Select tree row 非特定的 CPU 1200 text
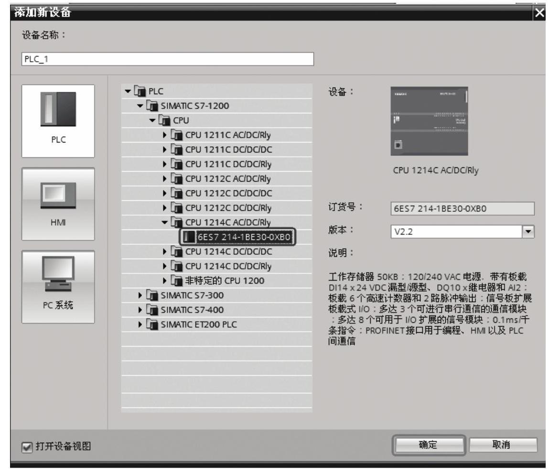This screenshot has height=469, width=549. tap(225, 281)
